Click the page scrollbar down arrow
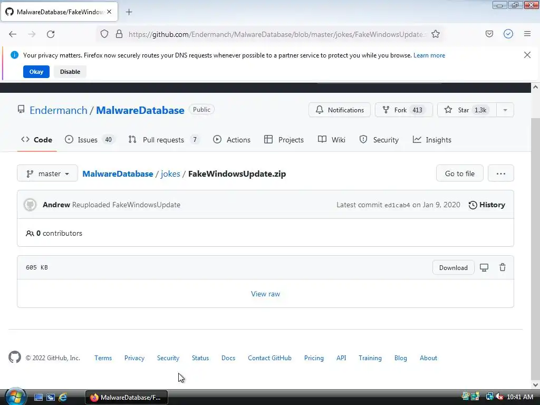Image resolution: width=540 pixels, height=405 pixels. click(535, 384)
